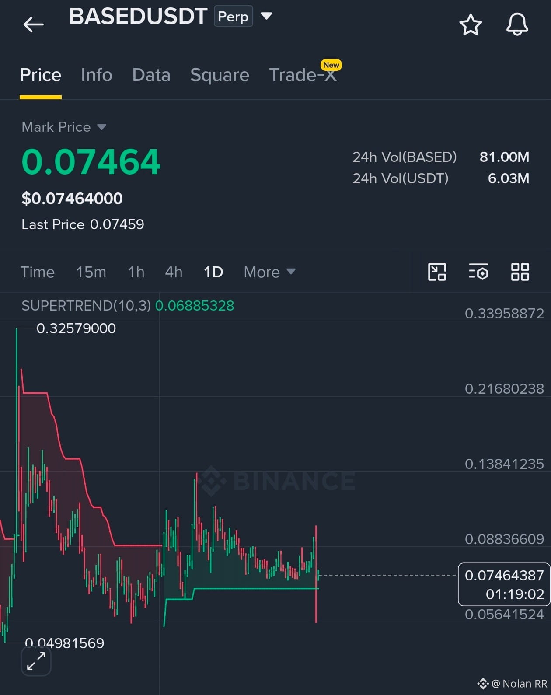Open the chart layout grid icon
The width and height of the screenshot is (551, 695).
520,272
